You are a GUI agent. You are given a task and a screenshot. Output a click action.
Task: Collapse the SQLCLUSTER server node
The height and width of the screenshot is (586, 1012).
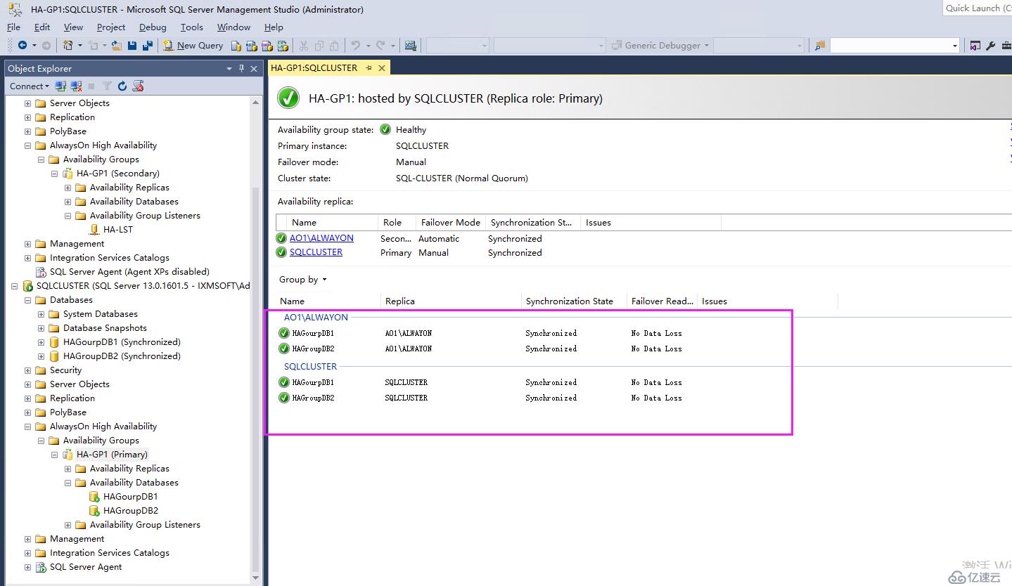(15, 286)
